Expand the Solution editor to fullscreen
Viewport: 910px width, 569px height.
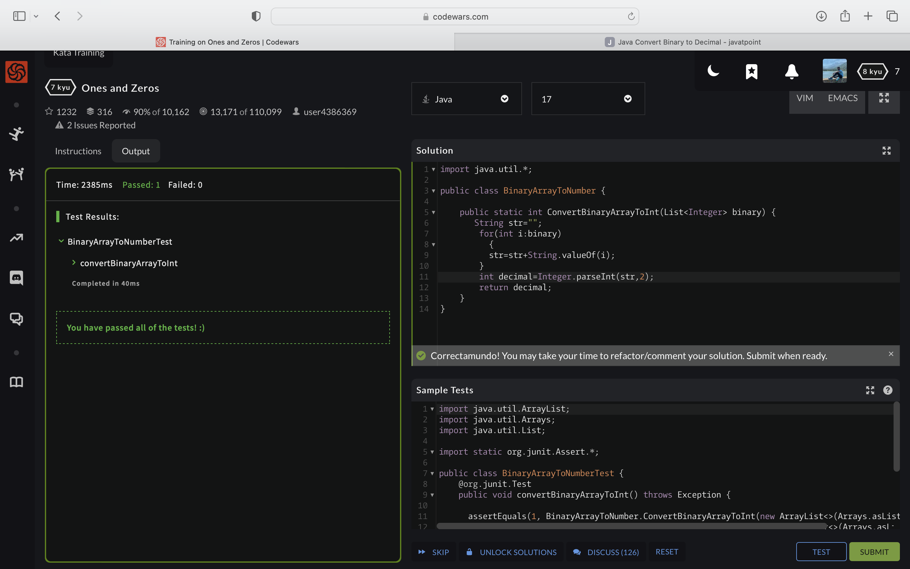(886, 151)
